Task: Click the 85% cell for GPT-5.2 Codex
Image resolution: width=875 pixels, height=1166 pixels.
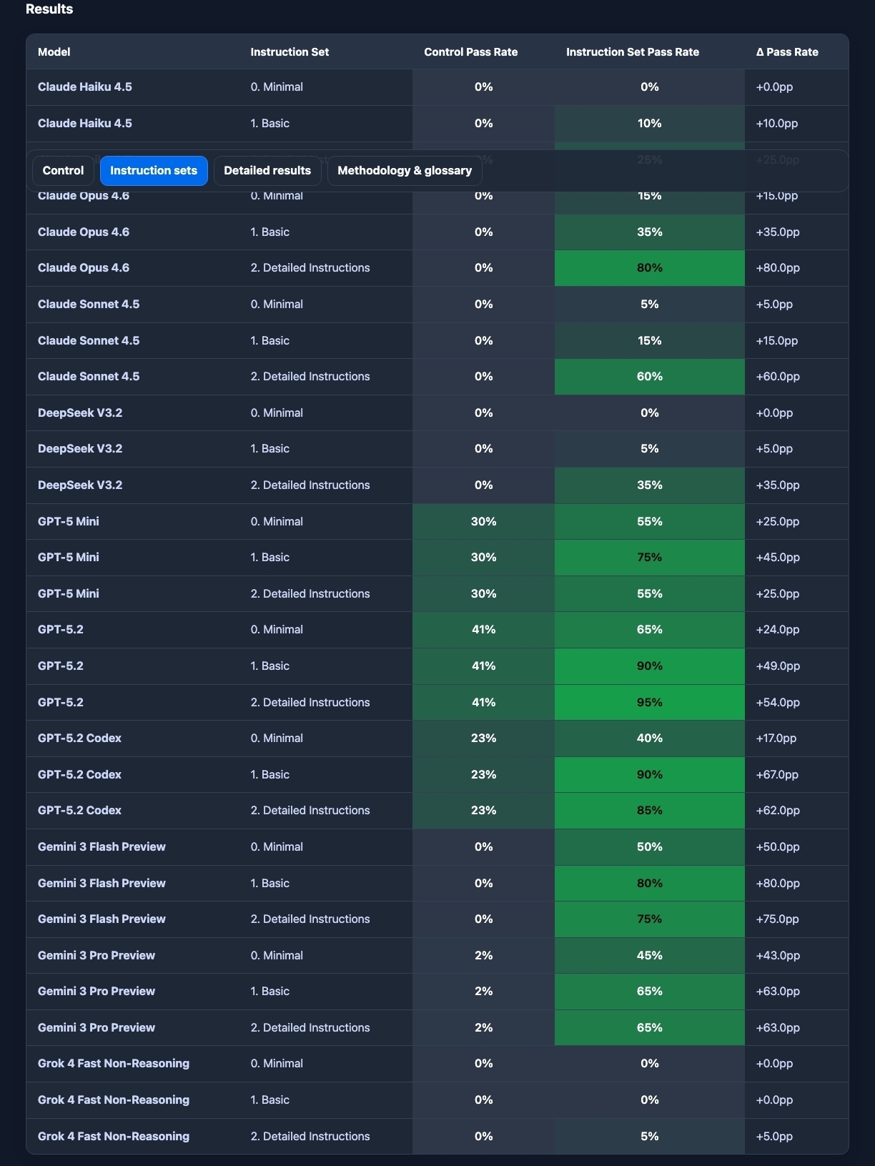Action: click(649, 811)
